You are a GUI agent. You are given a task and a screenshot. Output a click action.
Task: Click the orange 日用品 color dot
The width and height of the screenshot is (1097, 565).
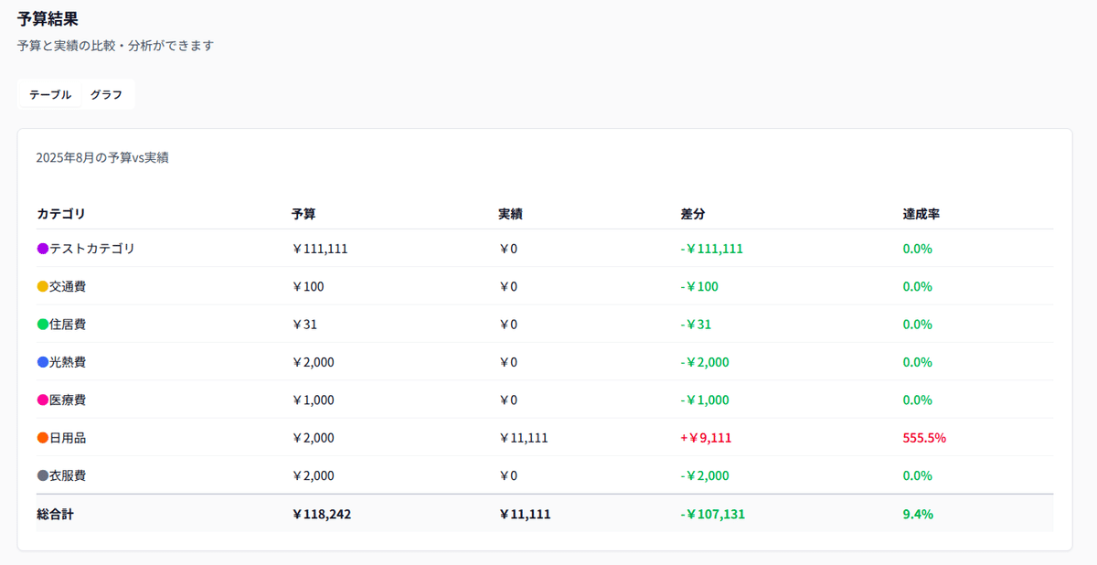tap(42, 438)
